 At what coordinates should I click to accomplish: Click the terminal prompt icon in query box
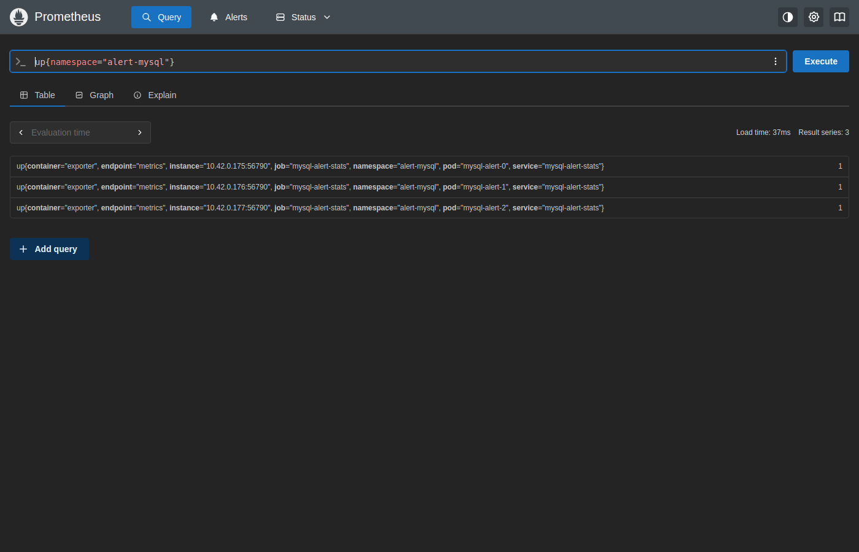[21, 61]
